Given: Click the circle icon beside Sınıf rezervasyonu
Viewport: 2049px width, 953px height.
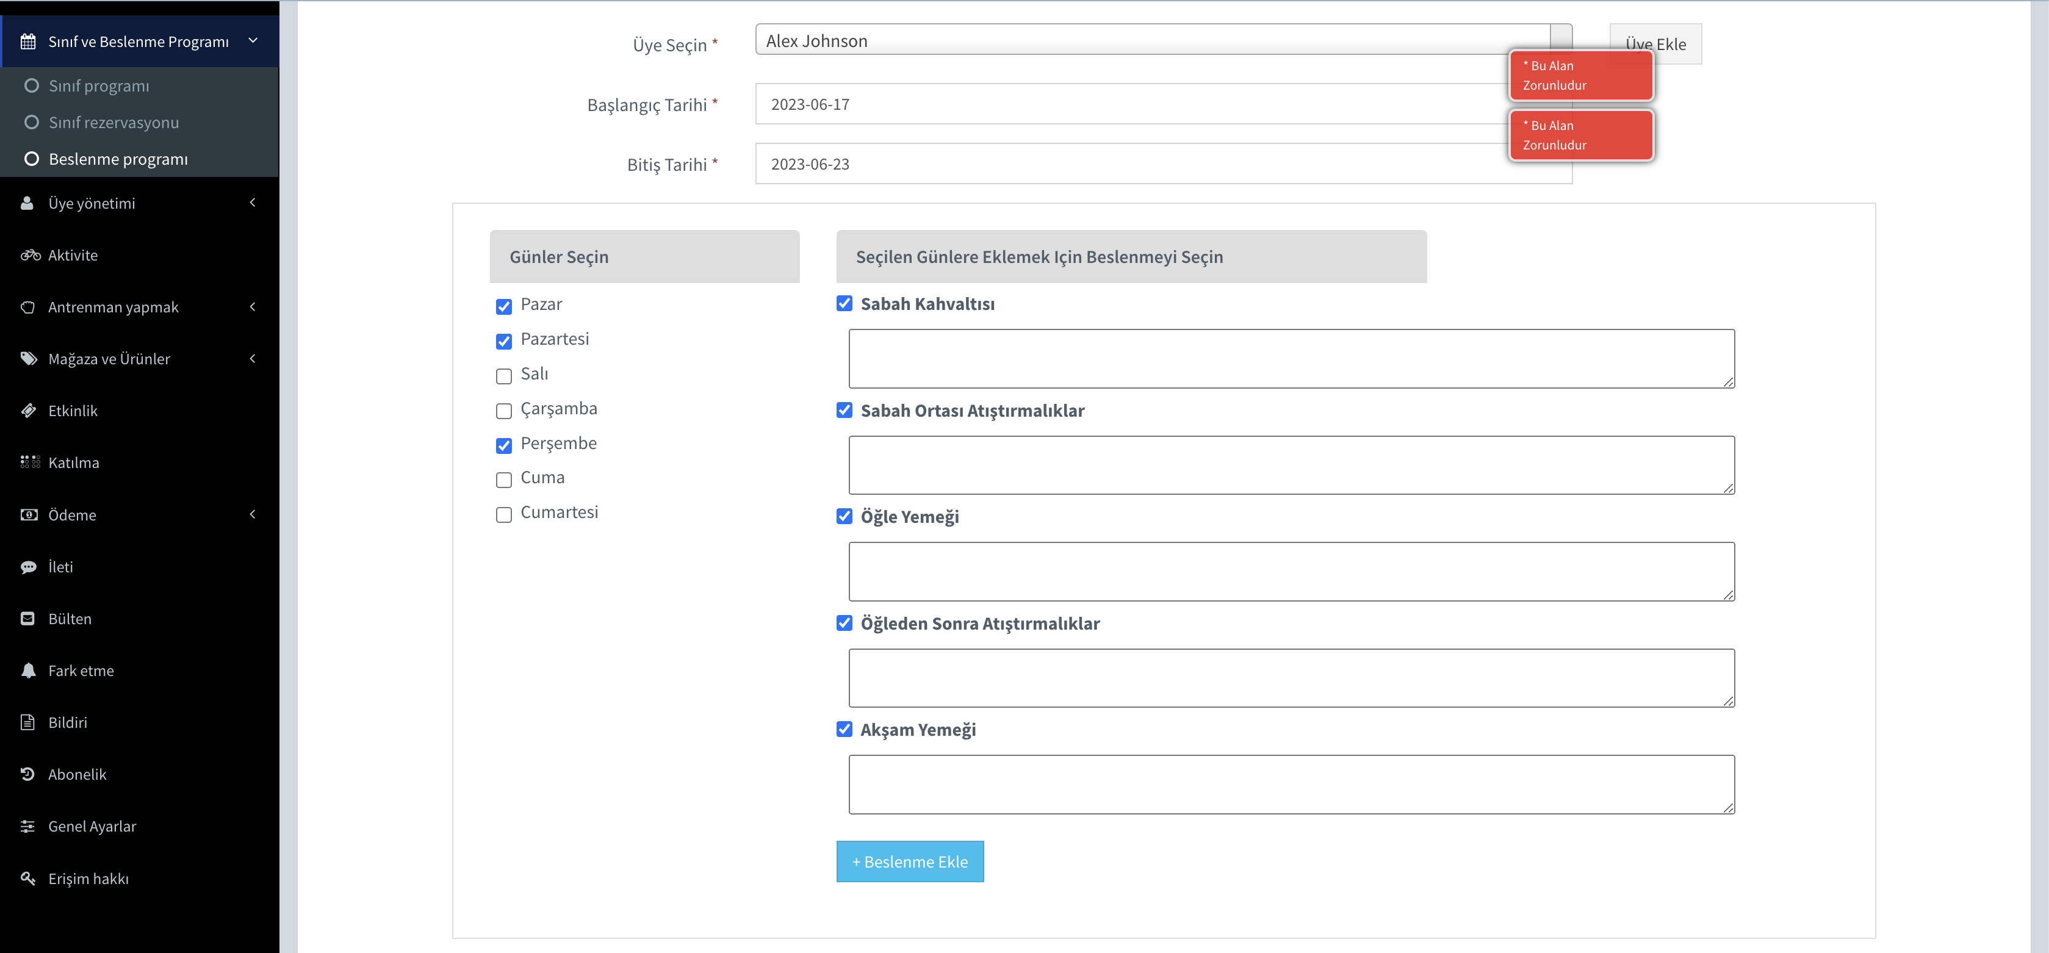Looking at the screenshot, I should pos(32,121).
